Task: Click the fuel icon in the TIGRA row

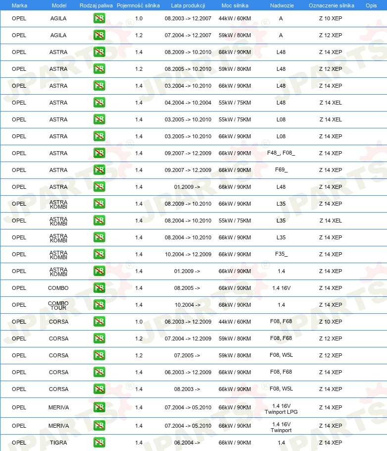Action: point(99,443)
